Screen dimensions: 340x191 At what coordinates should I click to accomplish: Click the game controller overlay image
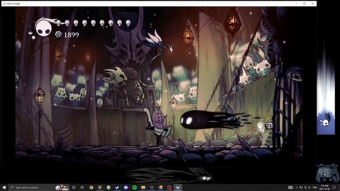(x=328, y=173)
